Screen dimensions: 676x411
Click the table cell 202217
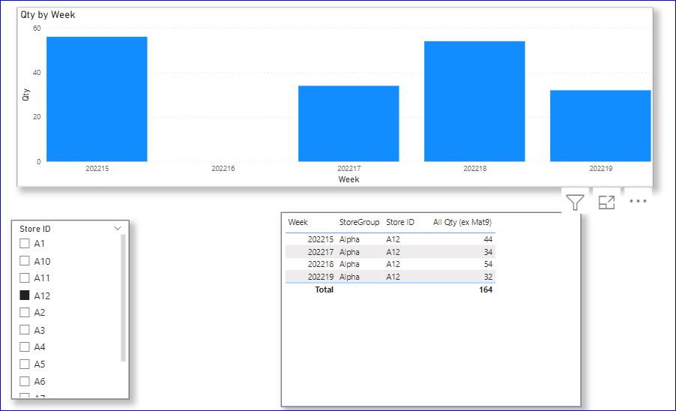click(x=320, y=251)
